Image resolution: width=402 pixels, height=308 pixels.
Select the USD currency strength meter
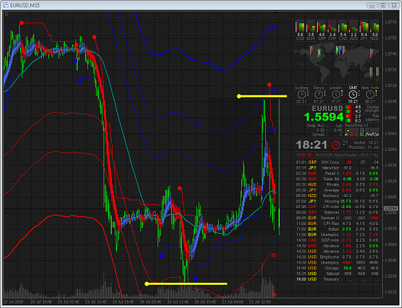[300, 30]
